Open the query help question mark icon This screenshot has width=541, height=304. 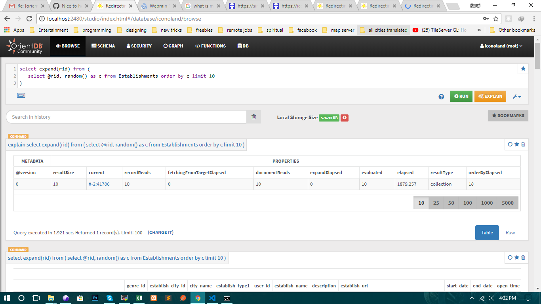pyautogui.click(x=441, y=96)
